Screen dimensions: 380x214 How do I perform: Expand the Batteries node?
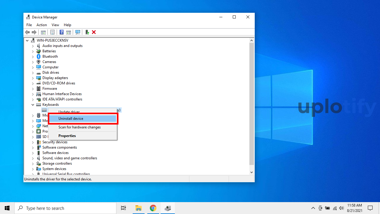tap(33, 51)
